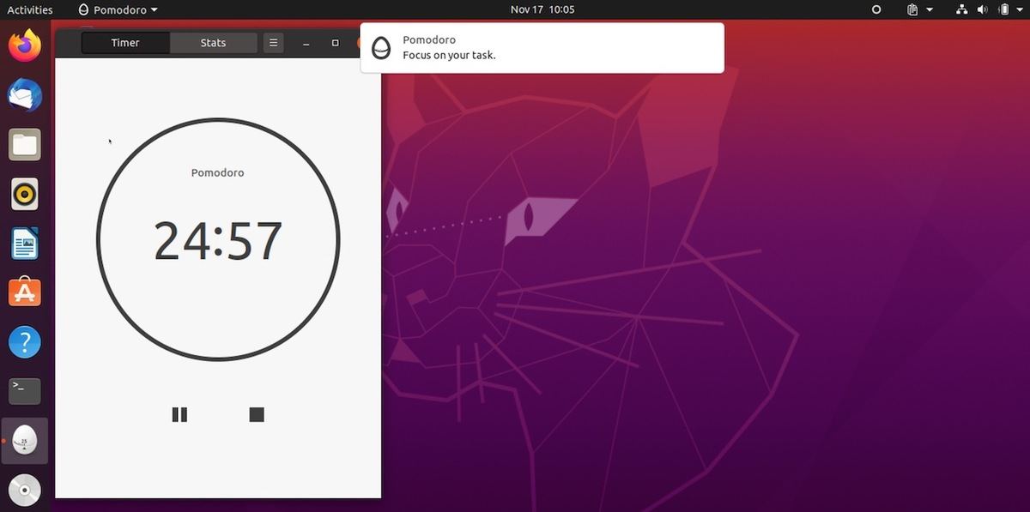1030x512 pixels.
Task: Stop the Pomodoro timer
Action: point(257,415)
